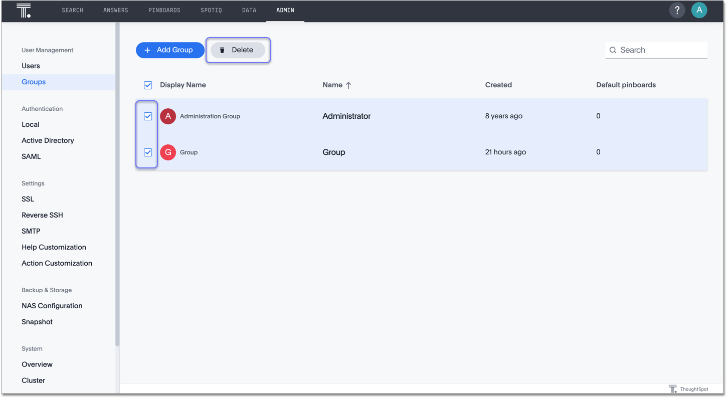
Task: Delete the selected groups
Action: point(238,50)
